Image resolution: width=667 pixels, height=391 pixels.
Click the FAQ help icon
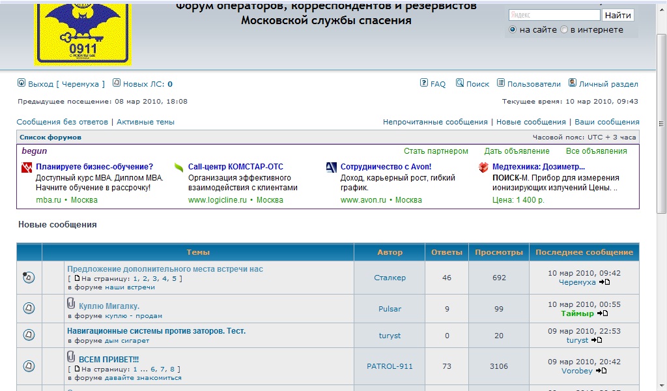[x=424, y=83]
